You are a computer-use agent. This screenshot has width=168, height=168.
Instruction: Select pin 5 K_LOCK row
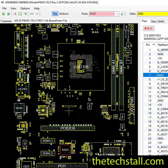coord(156,67)
